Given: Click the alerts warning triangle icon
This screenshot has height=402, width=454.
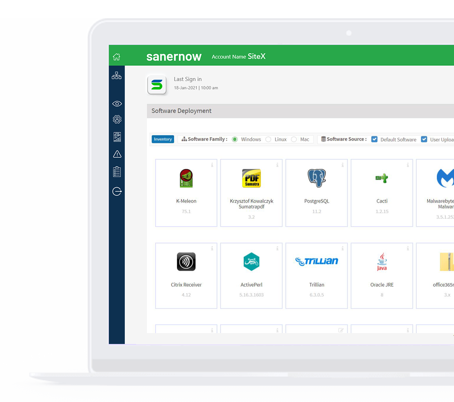Looking at the screenshot, I should (x=117, y=154).
